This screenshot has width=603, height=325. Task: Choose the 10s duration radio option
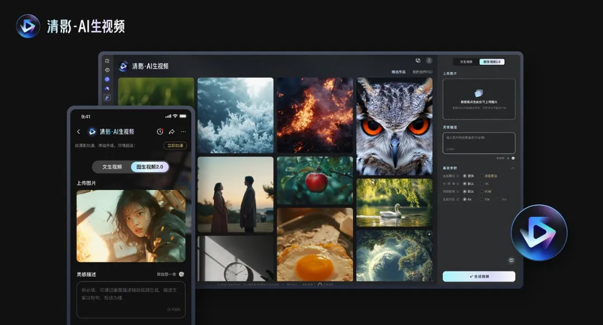482,199
